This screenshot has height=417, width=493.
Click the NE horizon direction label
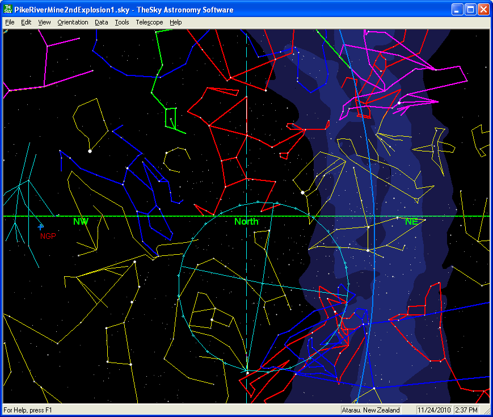(411, 222)
